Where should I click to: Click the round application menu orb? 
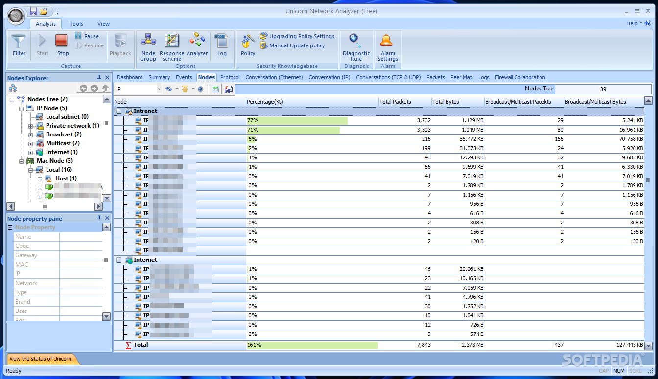click(x=16, y=16)
